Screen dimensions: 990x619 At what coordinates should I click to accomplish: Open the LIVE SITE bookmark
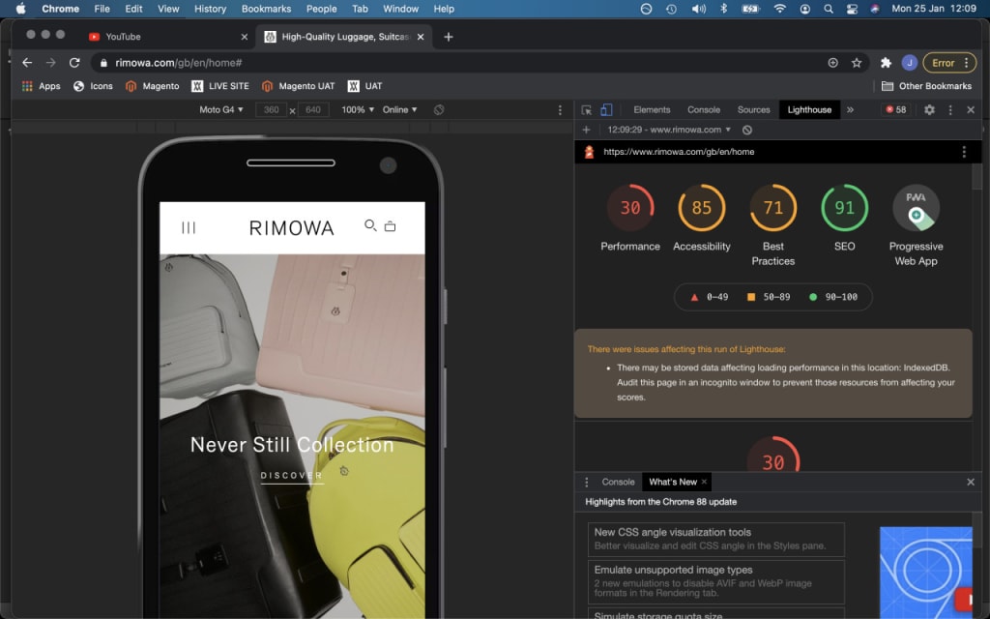click(x=220, y=86)
